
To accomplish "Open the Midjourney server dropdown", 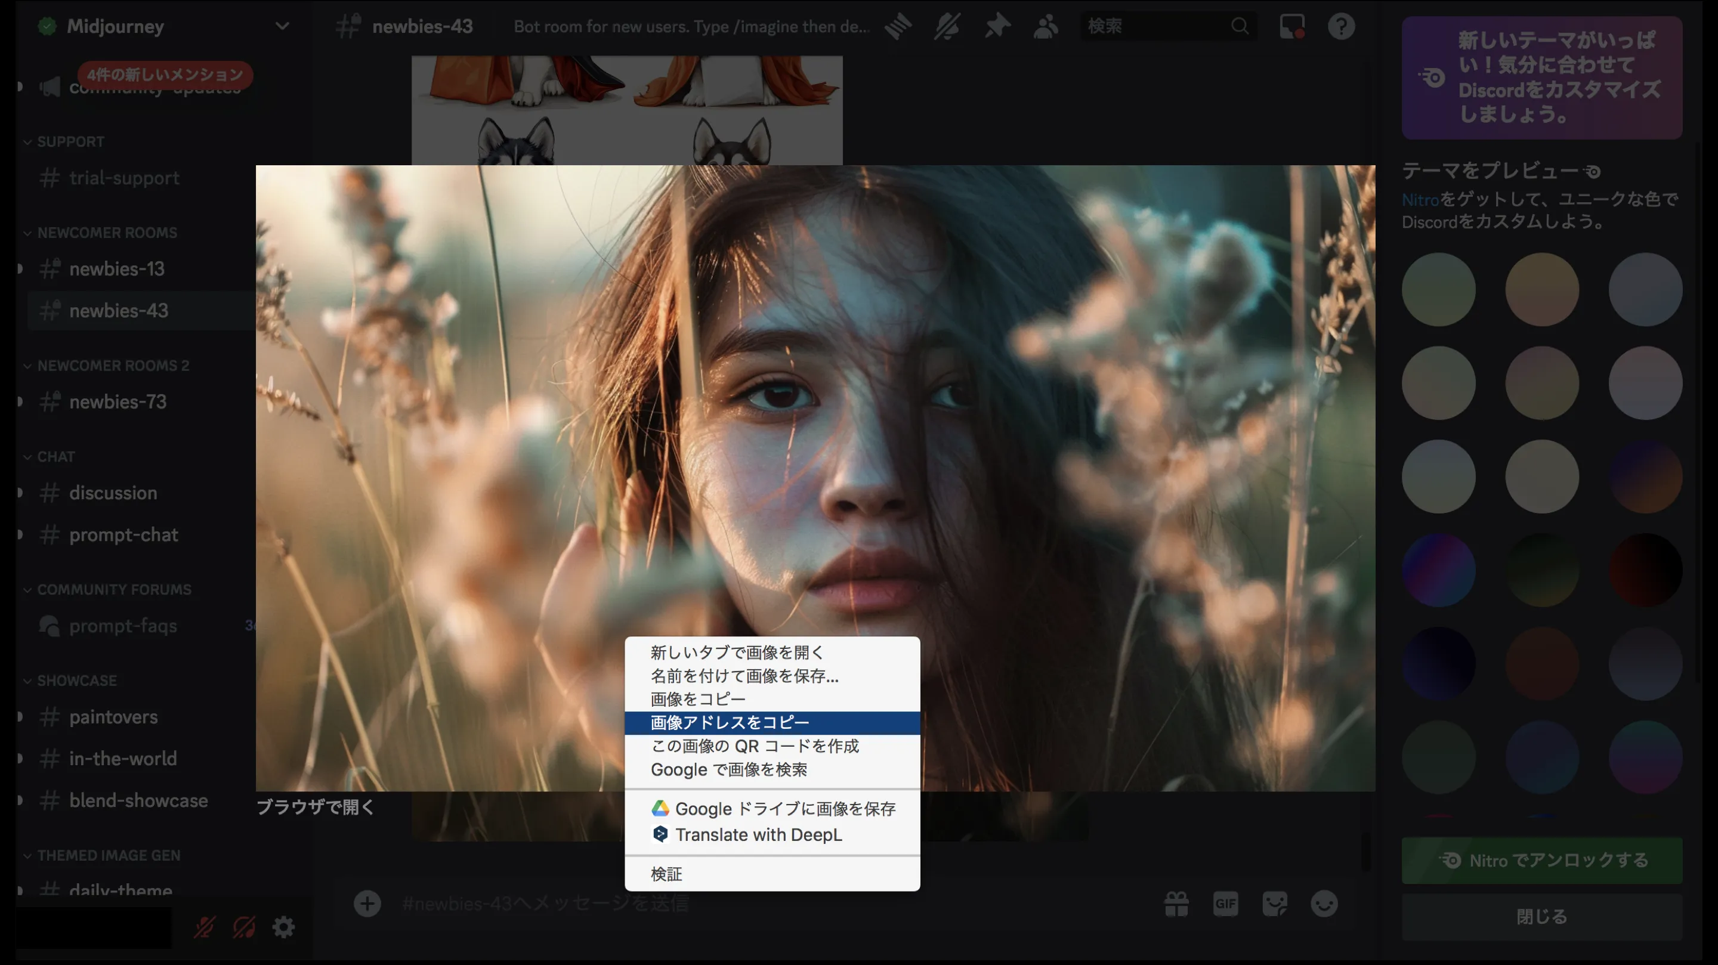I will pyautogui.click(x=282, y=27).
